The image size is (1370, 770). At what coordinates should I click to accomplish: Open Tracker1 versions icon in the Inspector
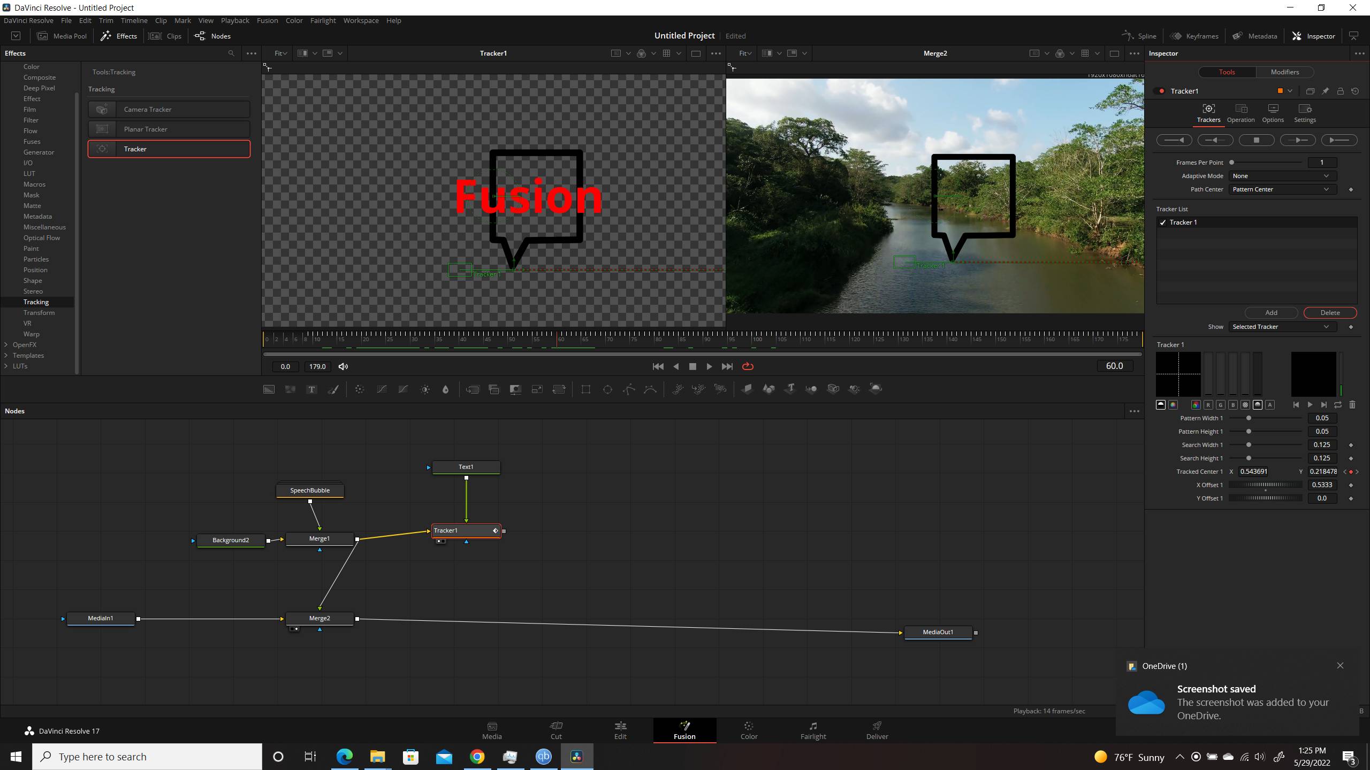click(1310, 91)
